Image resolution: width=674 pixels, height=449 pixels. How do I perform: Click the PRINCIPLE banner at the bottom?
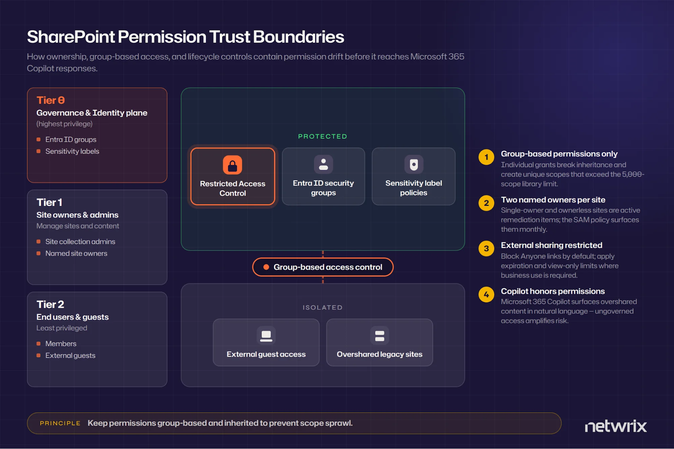pos(294,423)
